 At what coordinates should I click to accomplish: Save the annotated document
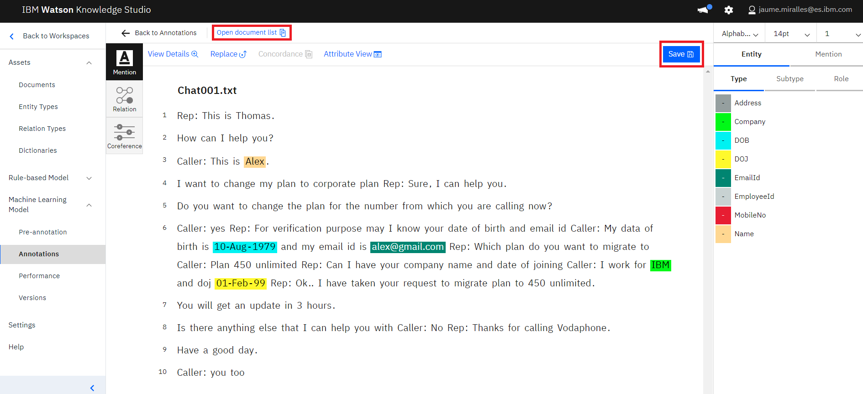[x=681, y=54]
